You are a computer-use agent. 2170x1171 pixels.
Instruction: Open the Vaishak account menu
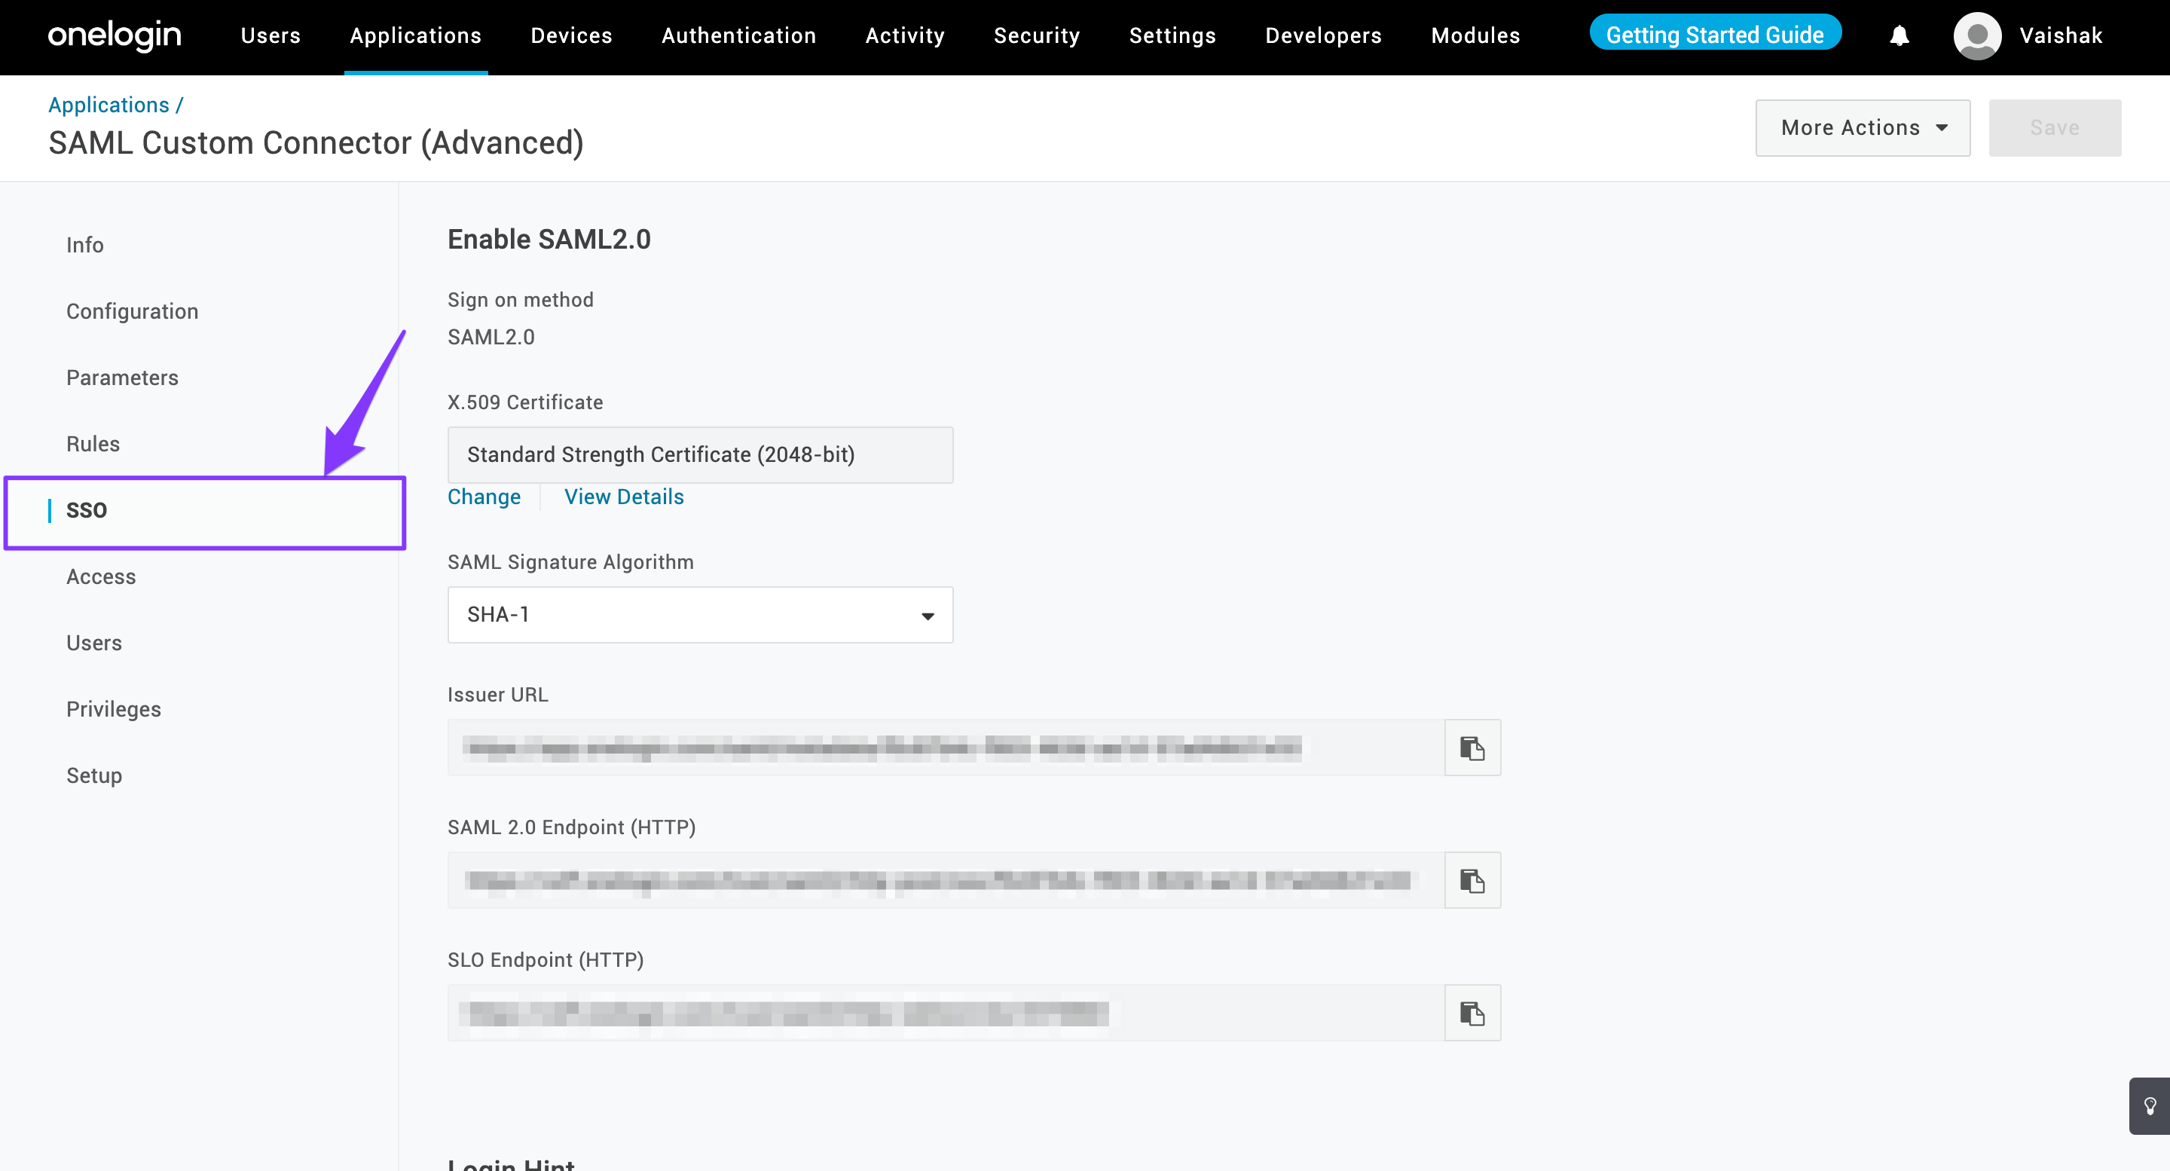[x=2060, y=35]
